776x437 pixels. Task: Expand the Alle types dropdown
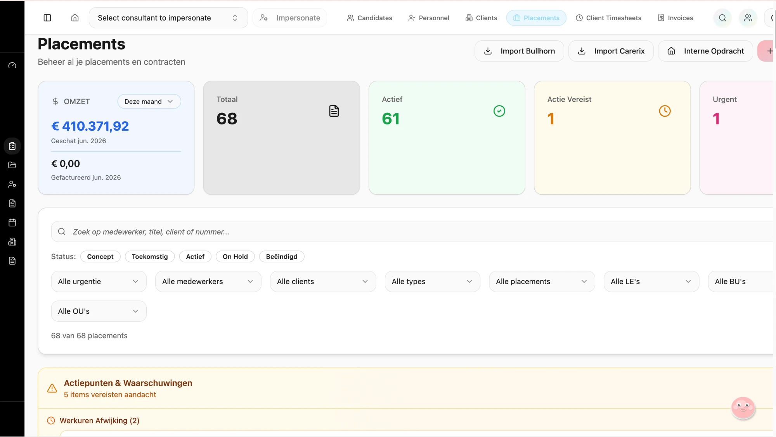[x=432, y=282]
